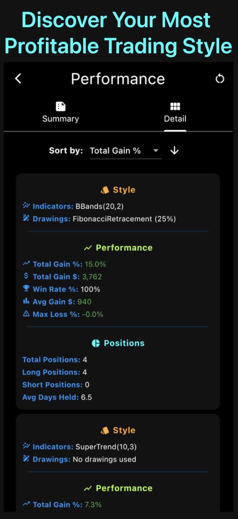This screenshot has height=519, width=238.
Task: Click the dollar sign icon near Total Gain $
Action: (26, 276)
